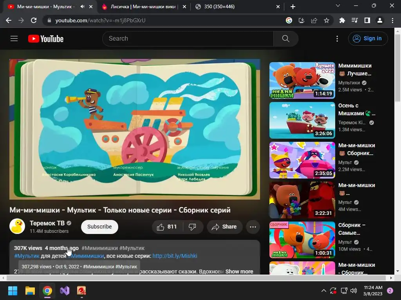
Task: Toggle Chrome side panel
Action: (x=367, y=20)
